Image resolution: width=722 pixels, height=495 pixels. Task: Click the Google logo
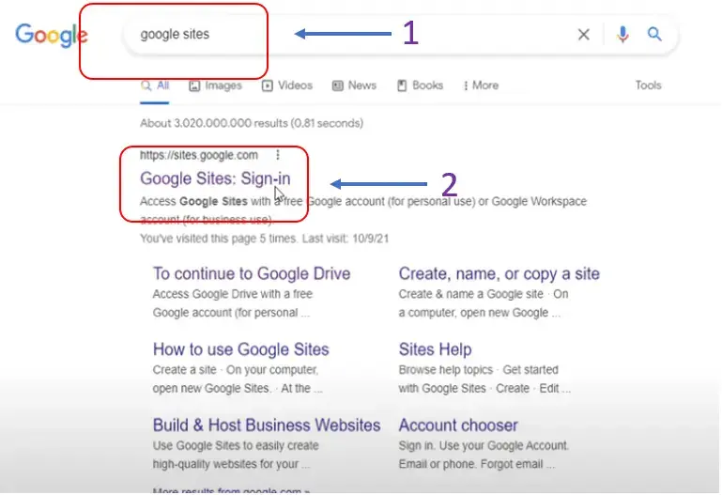point(51,35)
